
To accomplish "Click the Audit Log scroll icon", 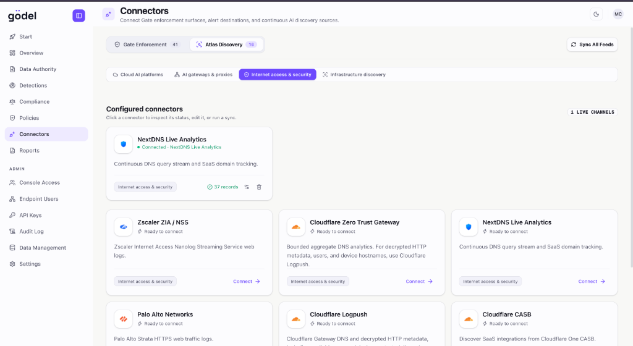I will (12, 232).
